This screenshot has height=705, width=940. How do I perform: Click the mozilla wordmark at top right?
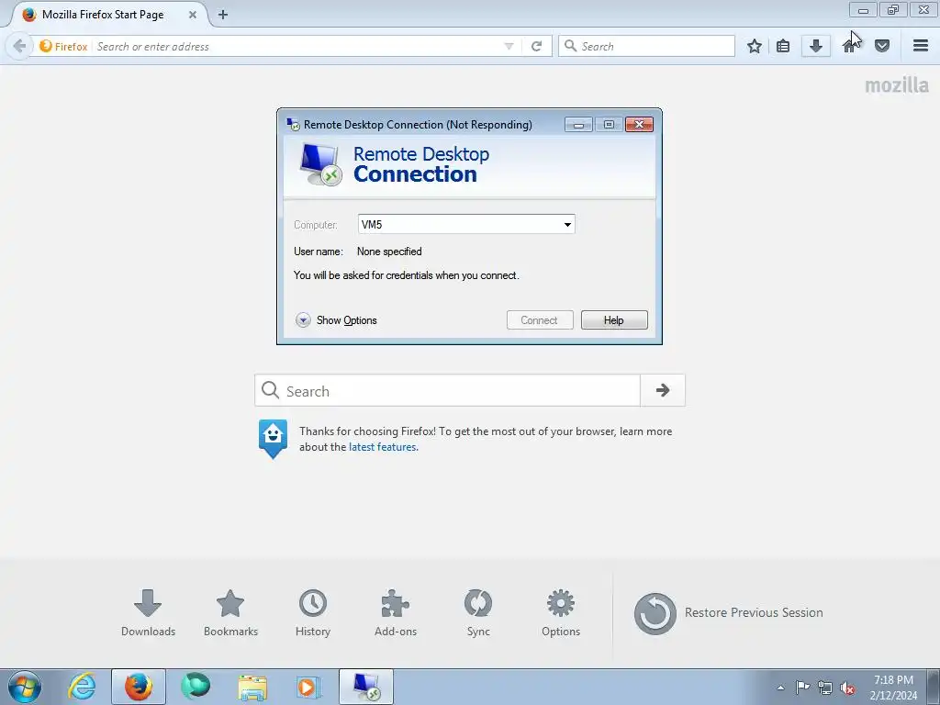[x=897, y=85]
